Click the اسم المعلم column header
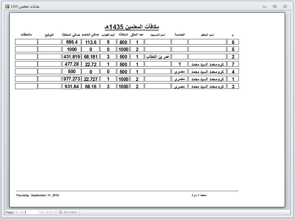Viewport: 295px width, 219px height. [207, 35]
